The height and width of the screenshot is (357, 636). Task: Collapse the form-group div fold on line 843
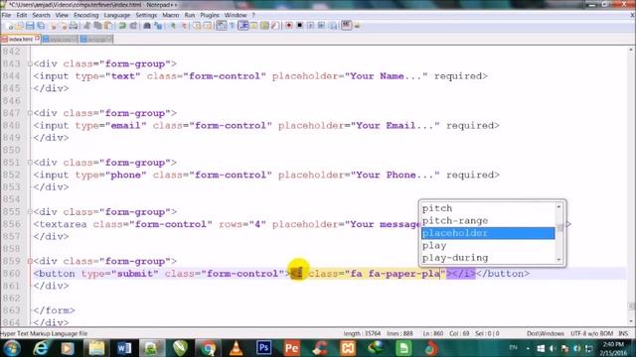(30, 63)
